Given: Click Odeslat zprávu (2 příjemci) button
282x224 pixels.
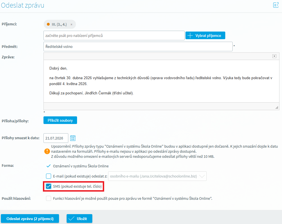Looking at the screenshot, I should tap(30, 219).
